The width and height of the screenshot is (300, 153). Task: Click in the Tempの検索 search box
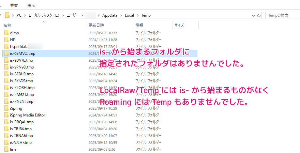(x=283, y=15)
